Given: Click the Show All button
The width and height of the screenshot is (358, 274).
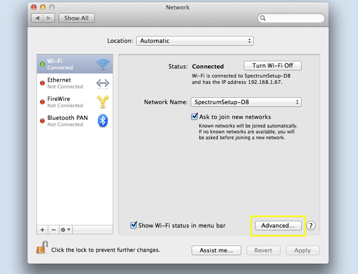Looking at the screenshot, I should [77, 18].
